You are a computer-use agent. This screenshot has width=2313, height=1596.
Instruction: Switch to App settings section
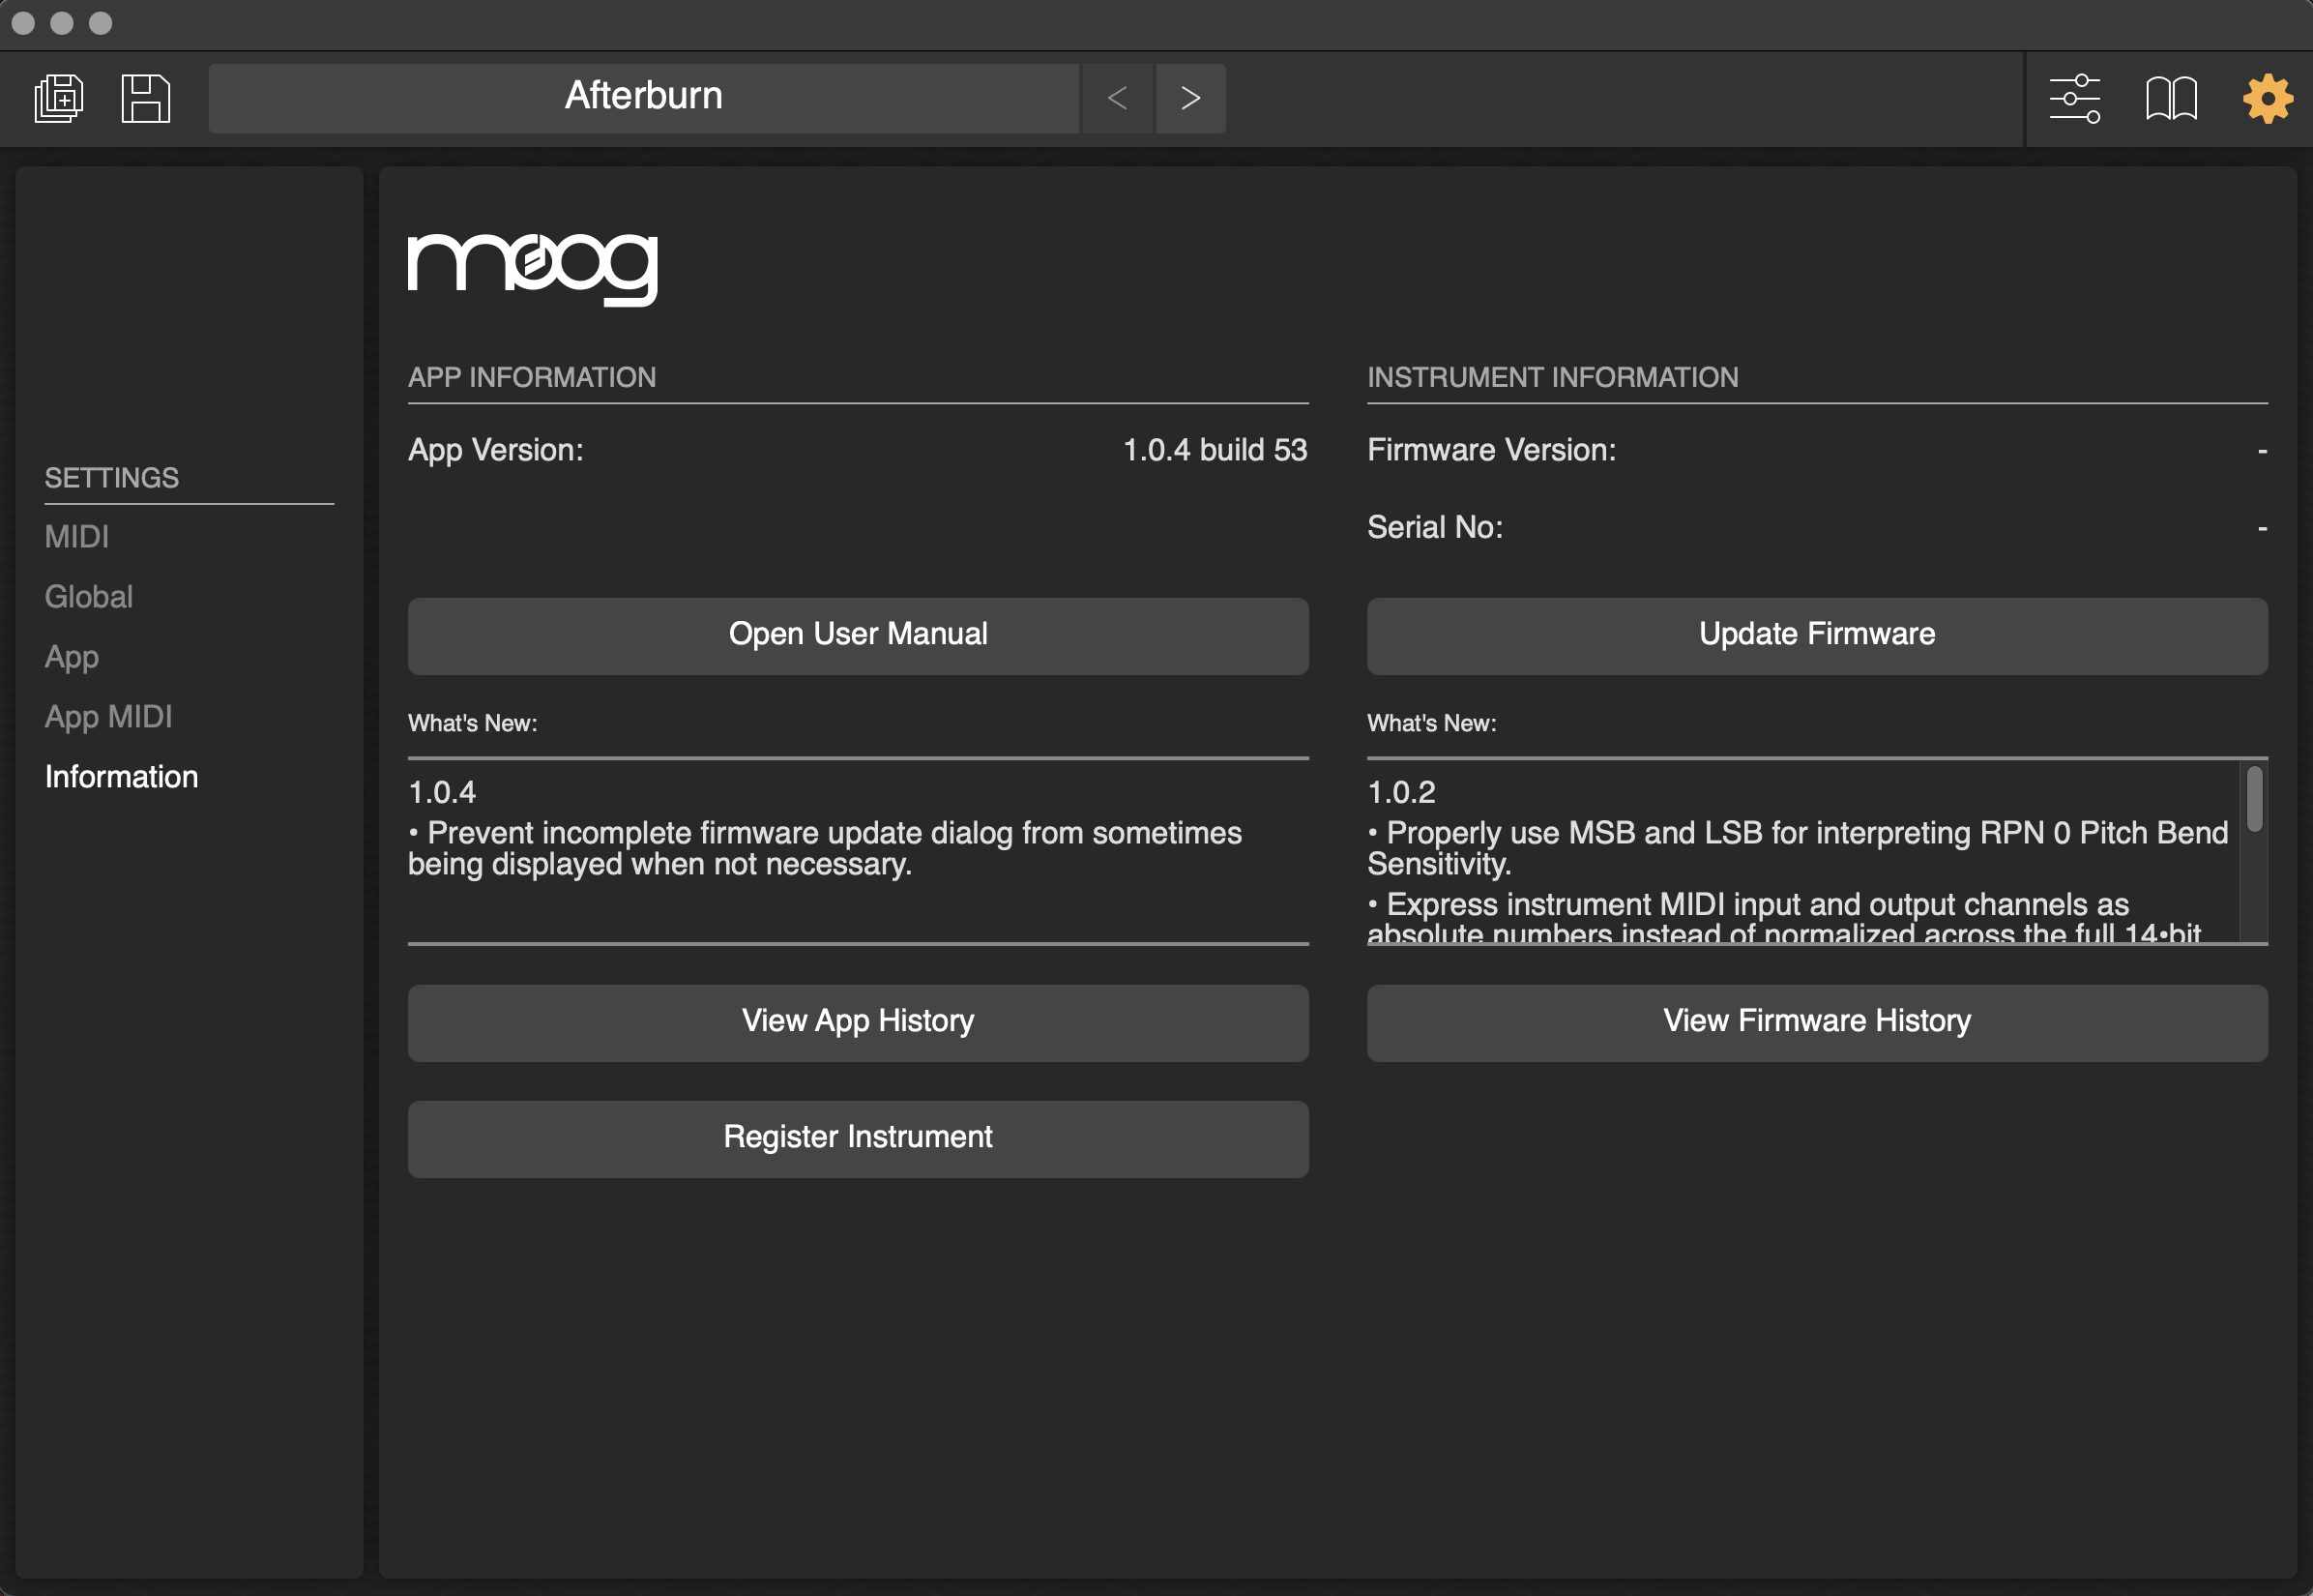(72, 657)
